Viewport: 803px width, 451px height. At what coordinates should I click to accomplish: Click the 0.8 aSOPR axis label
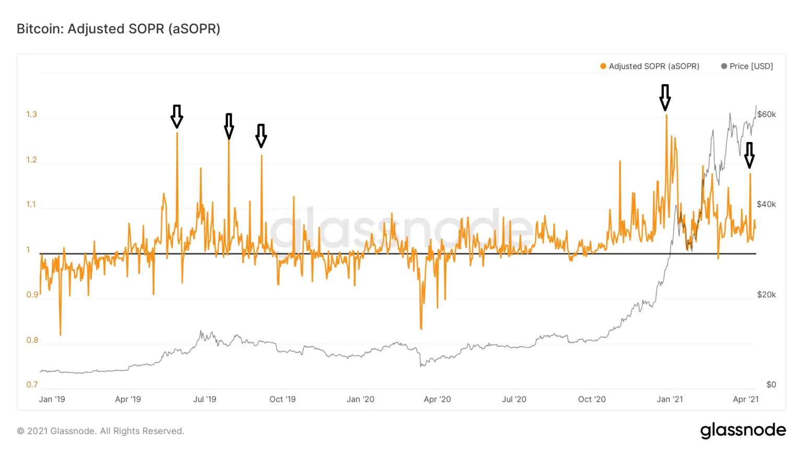[x=32, y=340]
